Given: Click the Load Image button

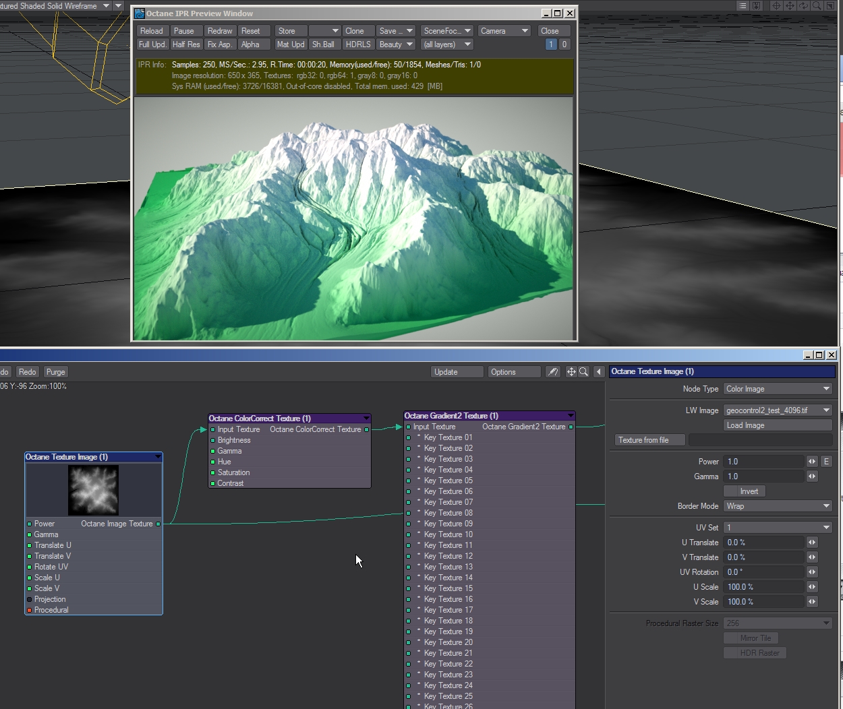Looking at the screenshot, I should tap(778, 425).
